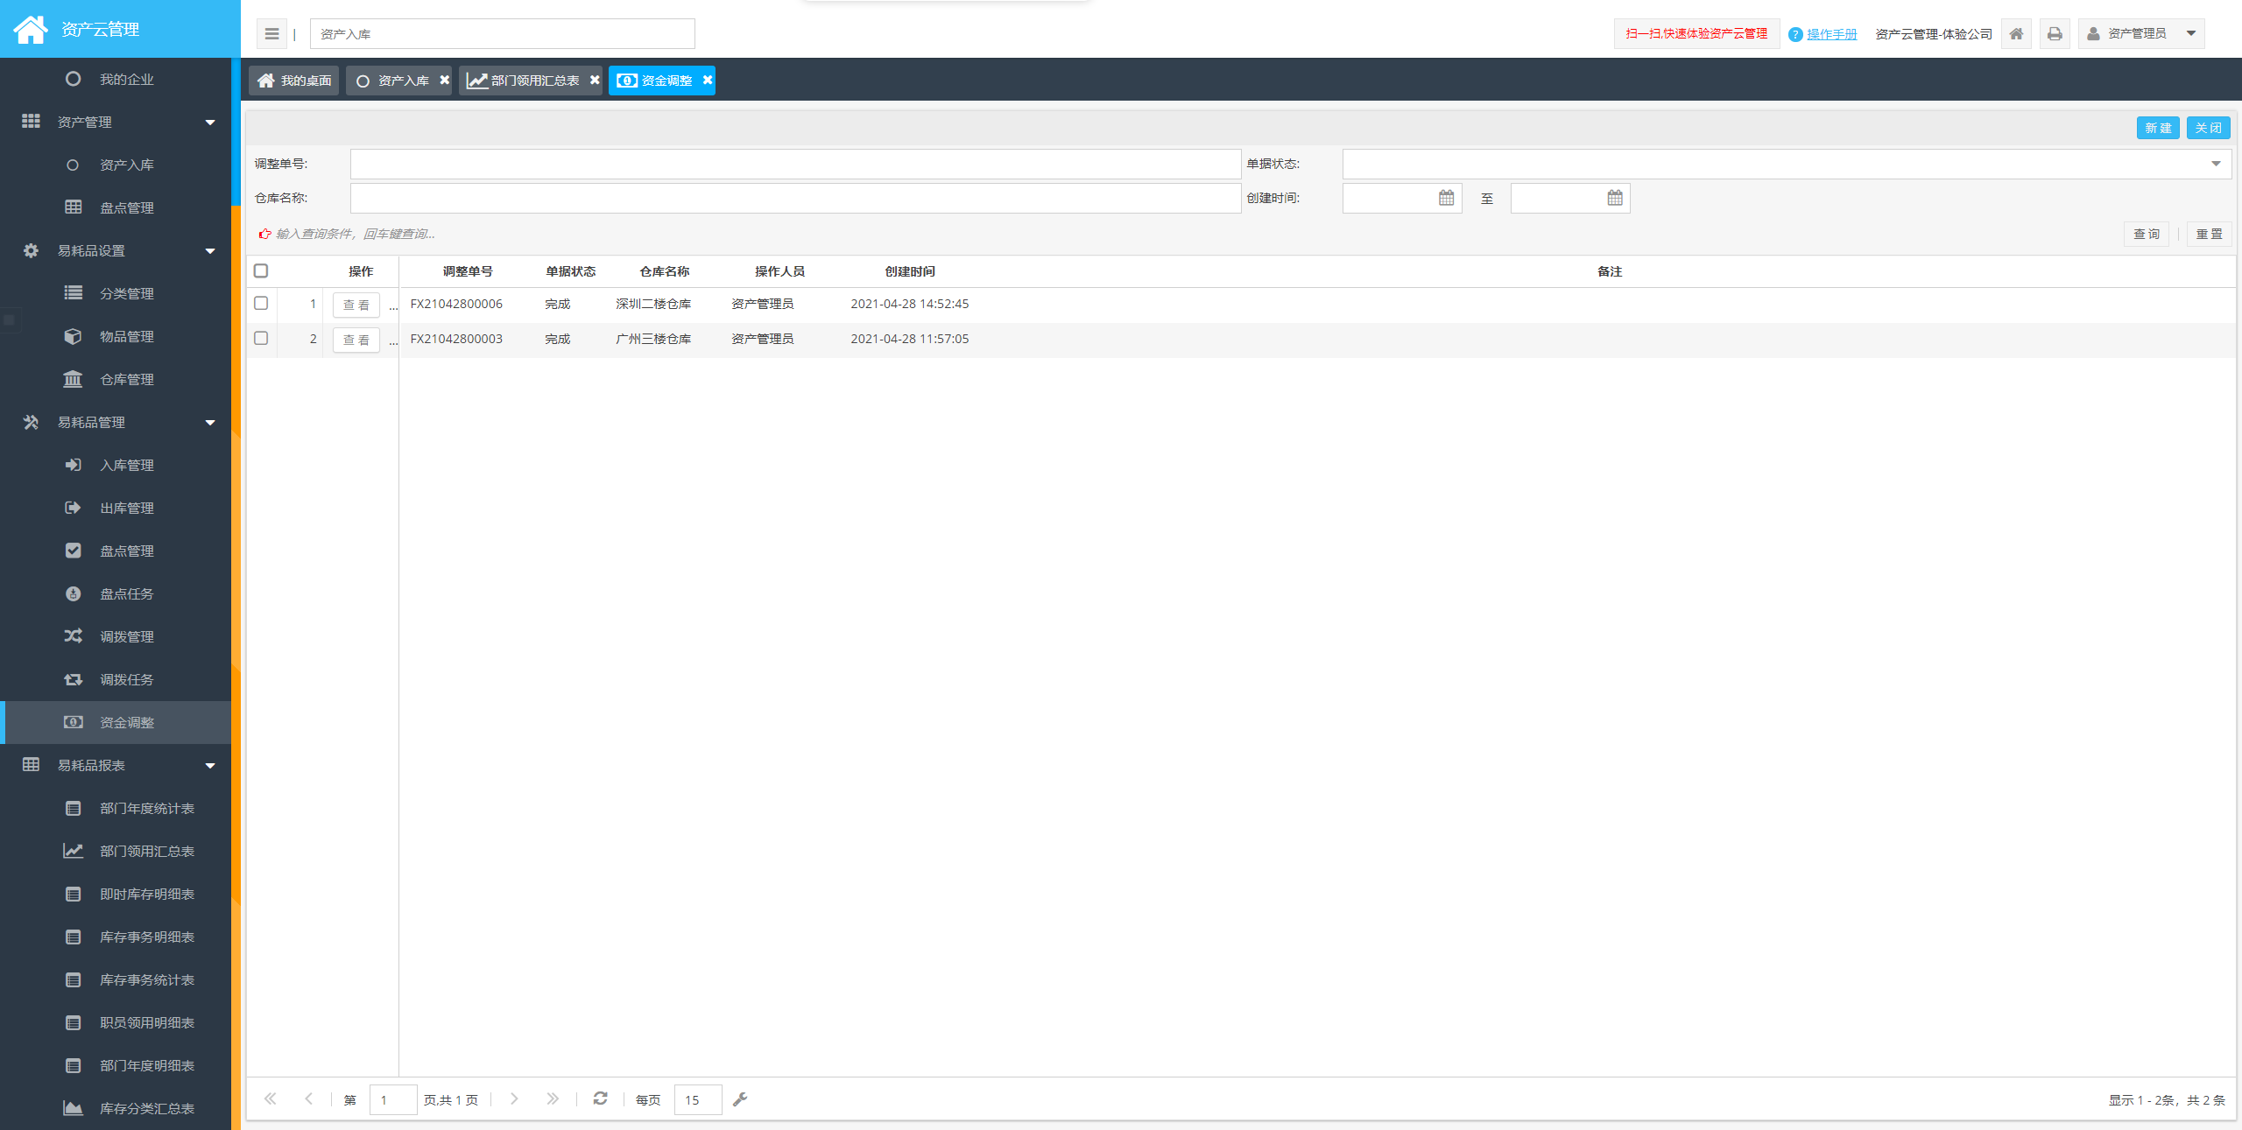Go to the previous page arrow
Viewport: 2242px width, 1130px height.
[308, 1099]
